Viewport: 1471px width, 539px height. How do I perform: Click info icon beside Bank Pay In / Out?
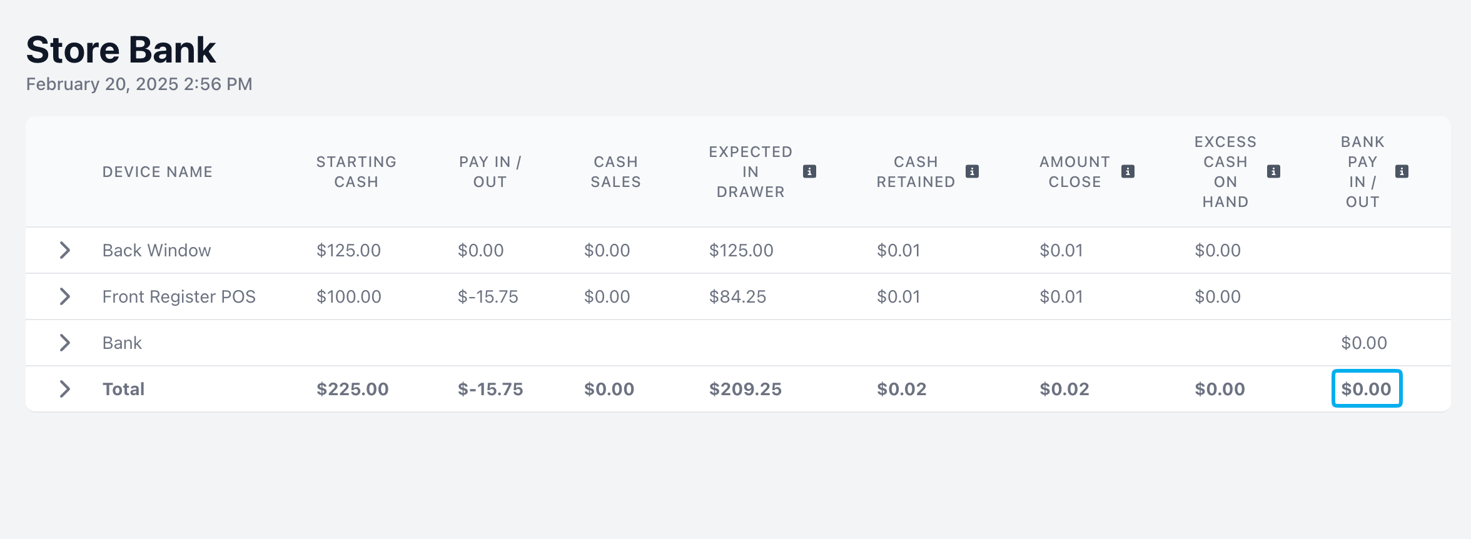(x=1402, y=171)
